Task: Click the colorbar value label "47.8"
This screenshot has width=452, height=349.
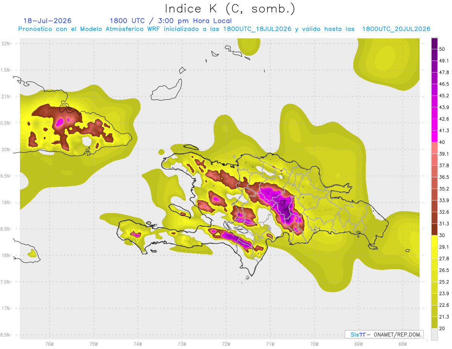Action: tap(444, 72)
